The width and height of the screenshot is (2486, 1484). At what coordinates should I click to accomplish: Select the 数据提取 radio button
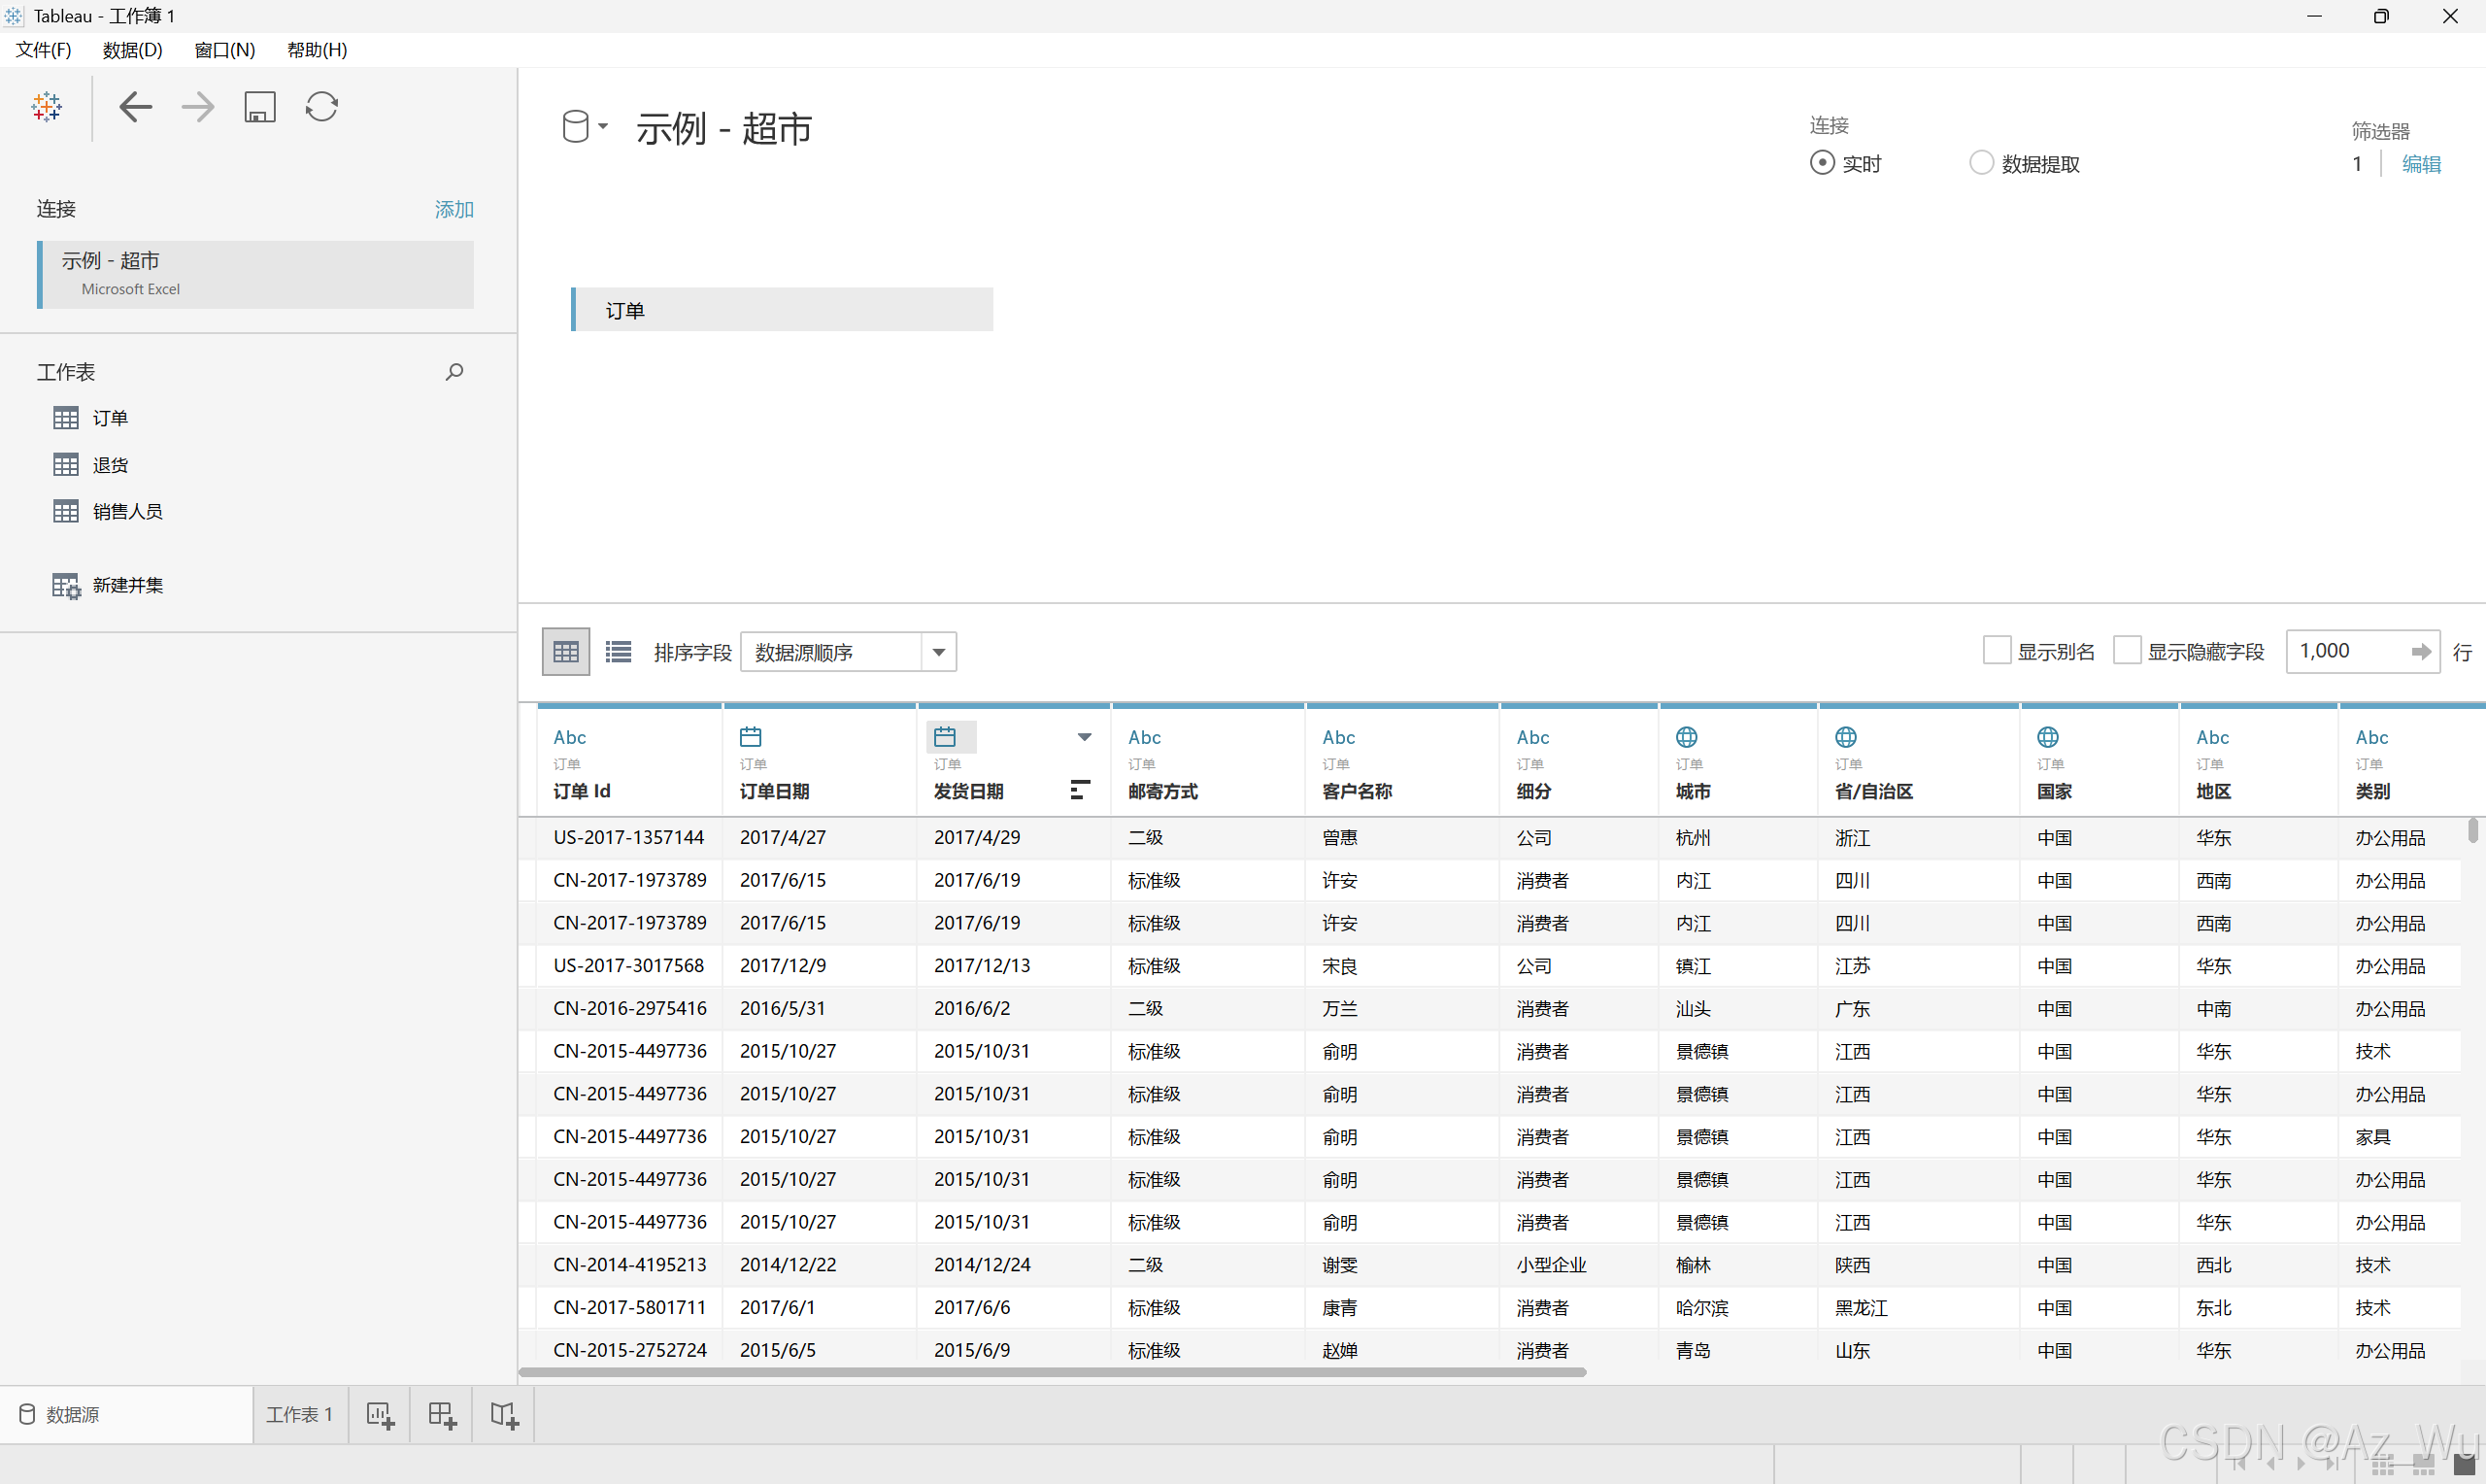[x=1980, y=163]
